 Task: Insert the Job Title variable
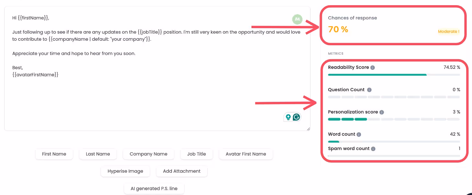point(197,154)
